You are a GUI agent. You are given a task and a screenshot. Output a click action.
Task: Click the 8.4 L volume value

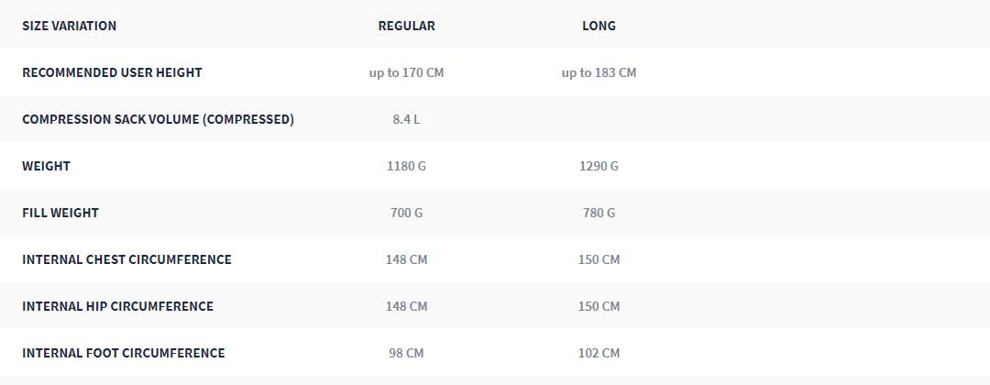pyautogui.click(x=407, y=119)
